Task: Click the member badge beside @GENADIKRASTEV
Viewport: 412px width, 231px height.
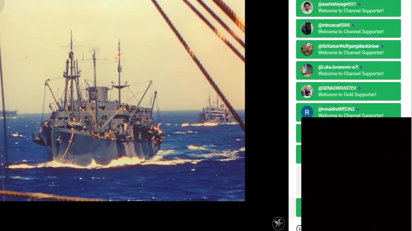Action: pos(360,88)
